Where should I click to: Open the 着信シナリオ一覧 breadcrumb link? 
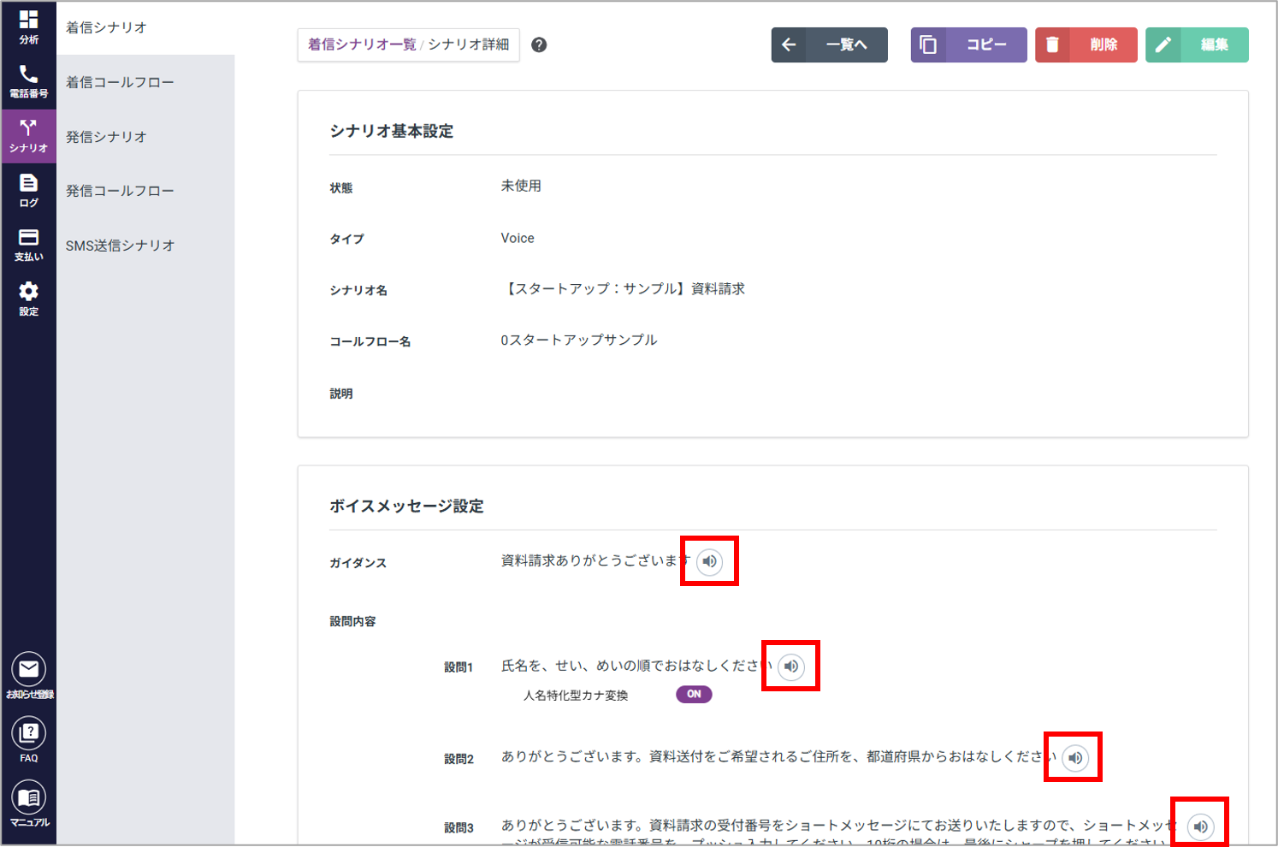tap(362, 44)
